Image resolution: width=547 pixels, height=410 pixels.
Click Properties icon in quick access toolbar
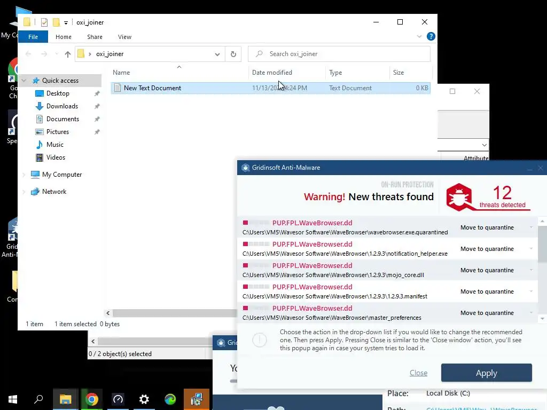[x=44, y=22]
